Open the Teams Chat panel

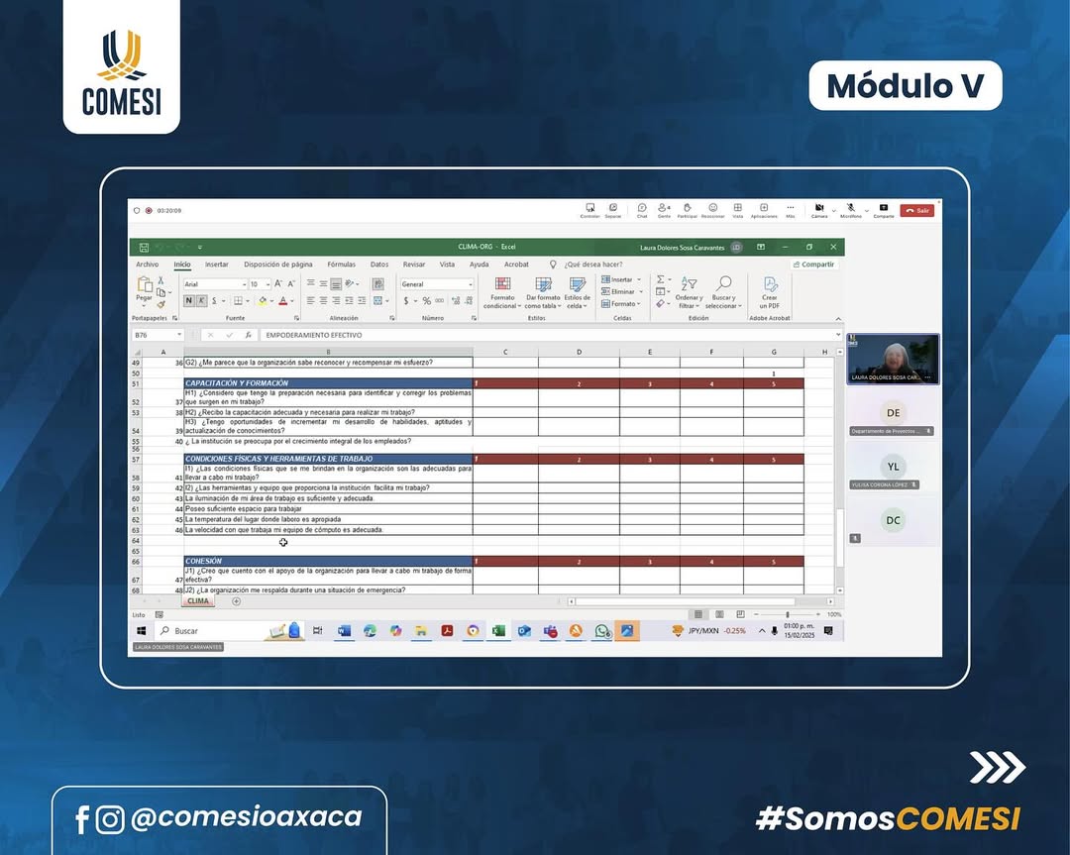tap(642, 209)
